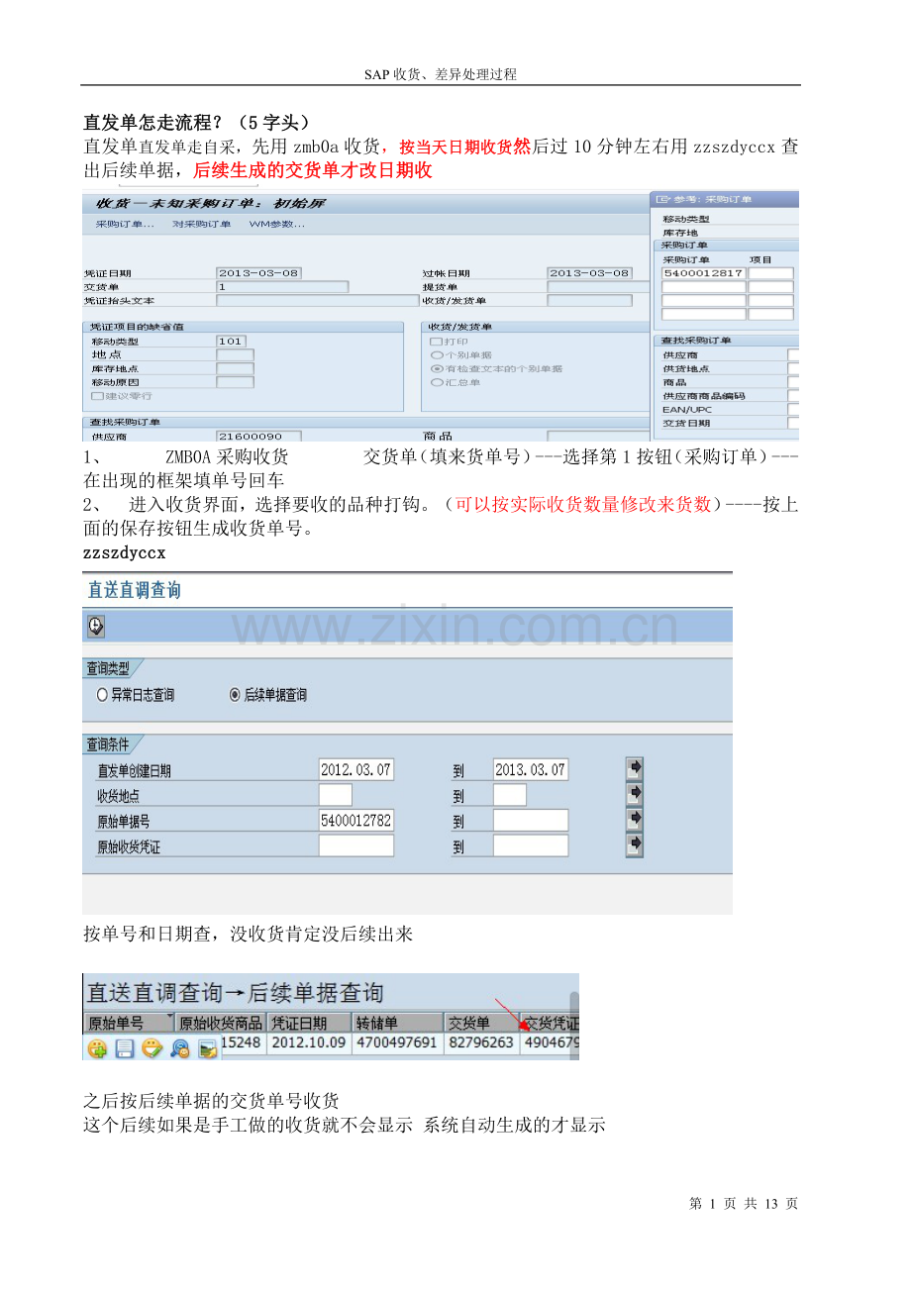Click the yellow arrow next to 直发单创建日期 range
The image size is (911, 1289).
634,768
